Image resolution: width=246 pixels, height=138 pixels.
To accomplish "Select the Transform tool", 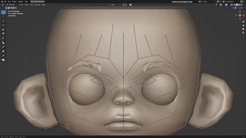I will click(x=3, y=33).
